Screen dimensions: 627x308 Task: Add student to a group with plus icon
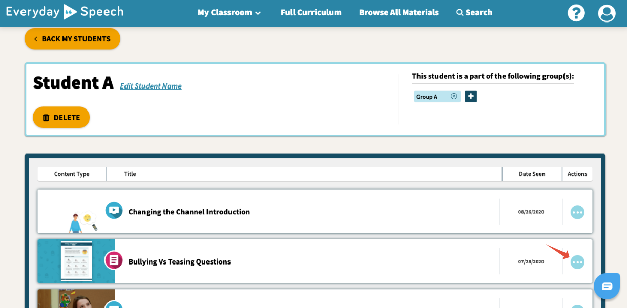[471, 96]
